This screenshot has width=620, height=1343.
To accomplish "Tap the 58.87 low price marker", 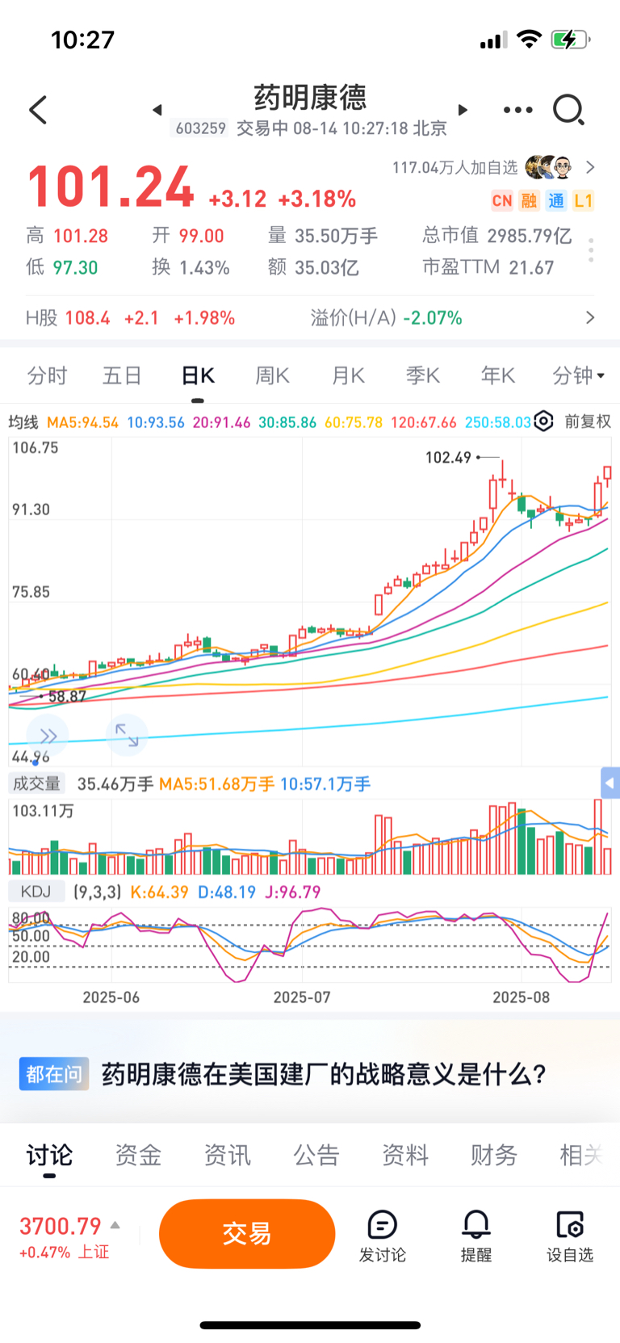I will point(67,696).
